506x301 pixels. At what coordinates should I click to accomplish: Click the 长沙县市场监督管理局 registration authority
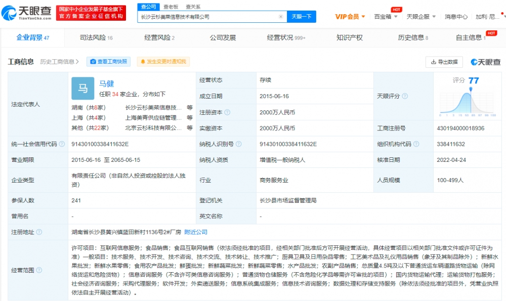pos(288,200)
